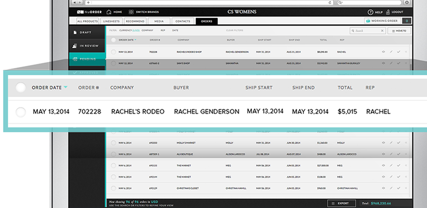Approve Alii Boutique order checkmark
Viewport: 427px width, 208px height.
click(398, 154)
